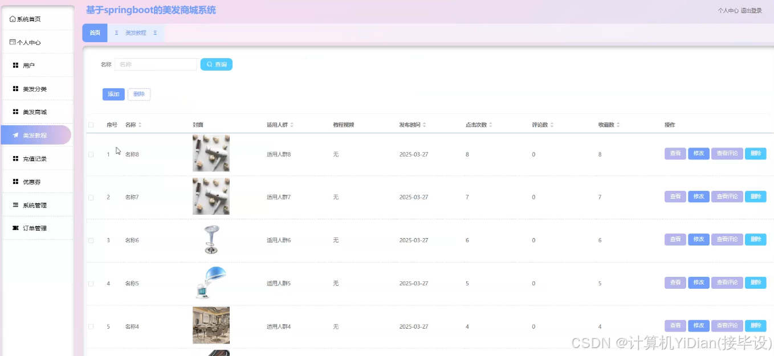Check the row checkbox for 名称7
774x356 pixels.
pos(91,197)
